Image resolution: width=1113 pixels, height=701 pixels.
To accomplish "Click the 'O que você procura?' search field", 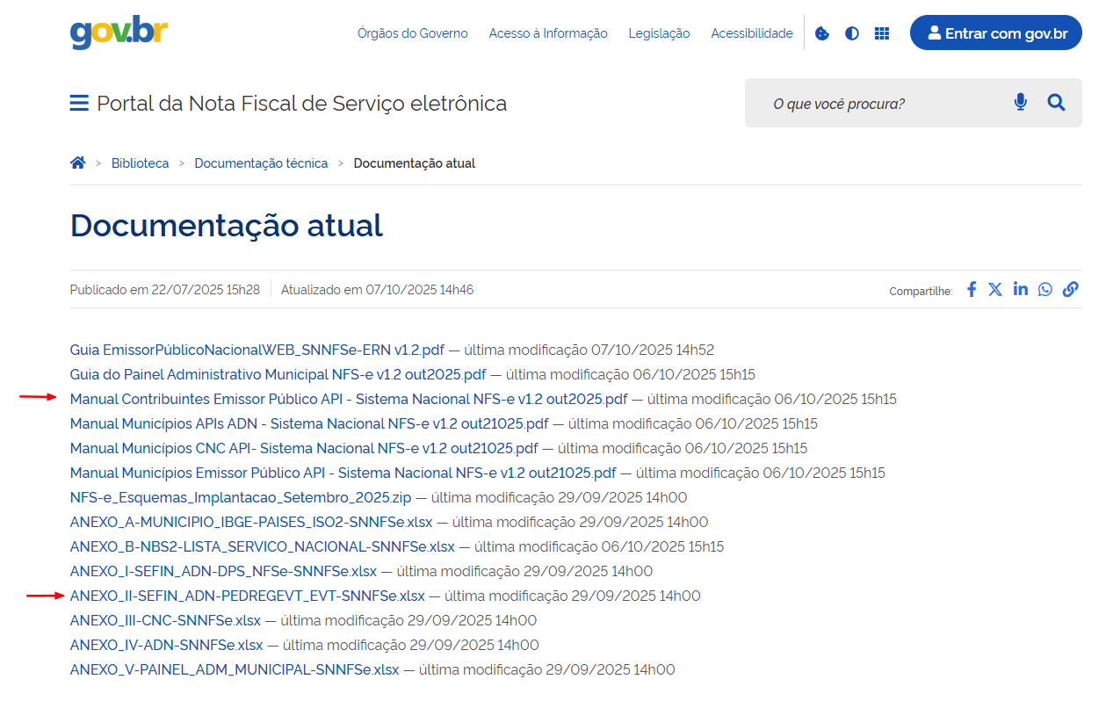I will click(x=878, y=104).
